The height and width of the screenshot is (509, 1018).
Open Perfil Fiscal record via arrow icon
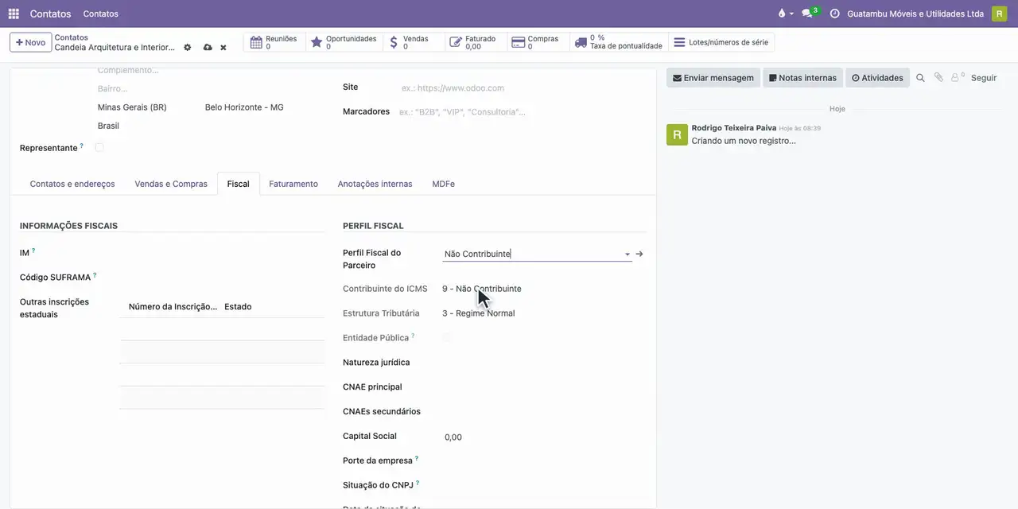(639, 254)
